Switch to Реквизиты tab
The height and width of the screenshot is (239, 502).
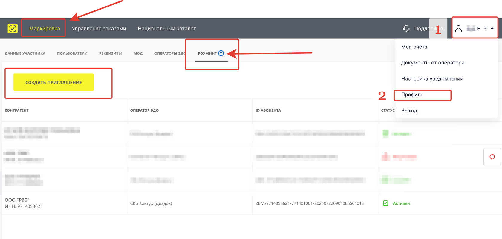tap(111, 53)
